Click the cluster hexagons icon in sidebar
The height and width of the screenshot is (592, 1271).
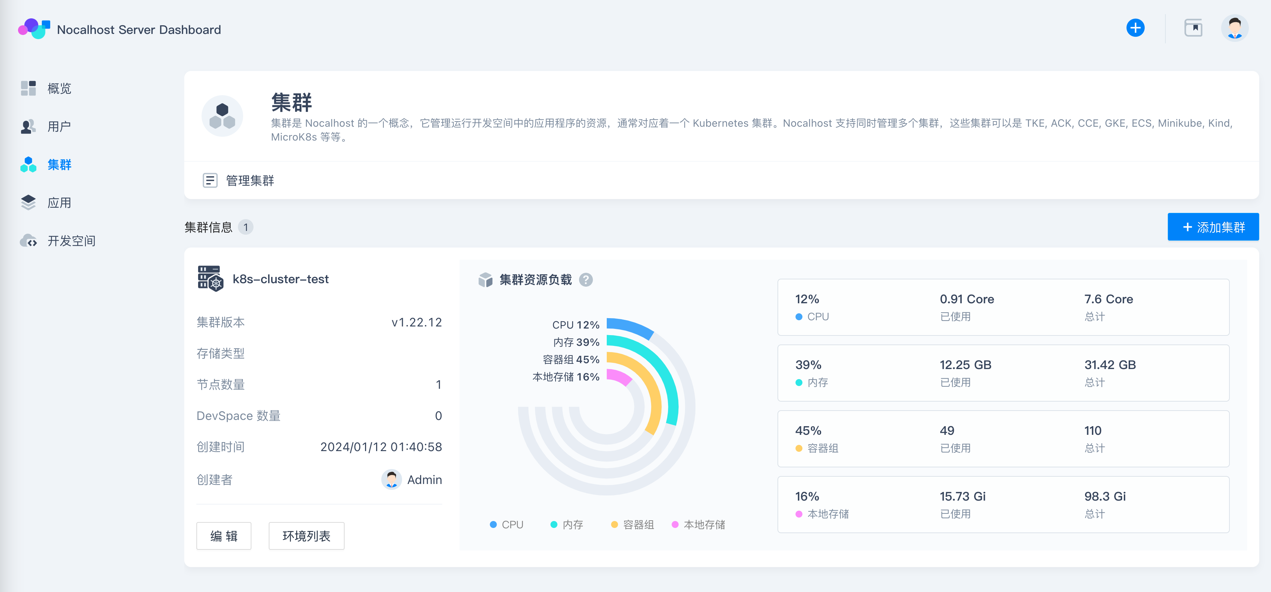pyautogui.click(x=29, y=164)
